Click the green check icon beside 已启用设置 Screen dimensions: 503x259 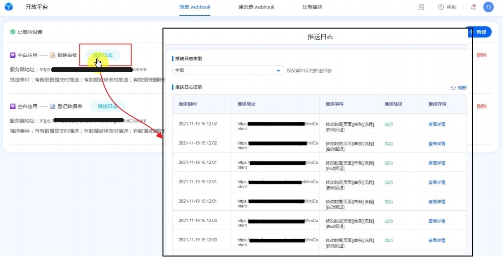click(13, 32)
